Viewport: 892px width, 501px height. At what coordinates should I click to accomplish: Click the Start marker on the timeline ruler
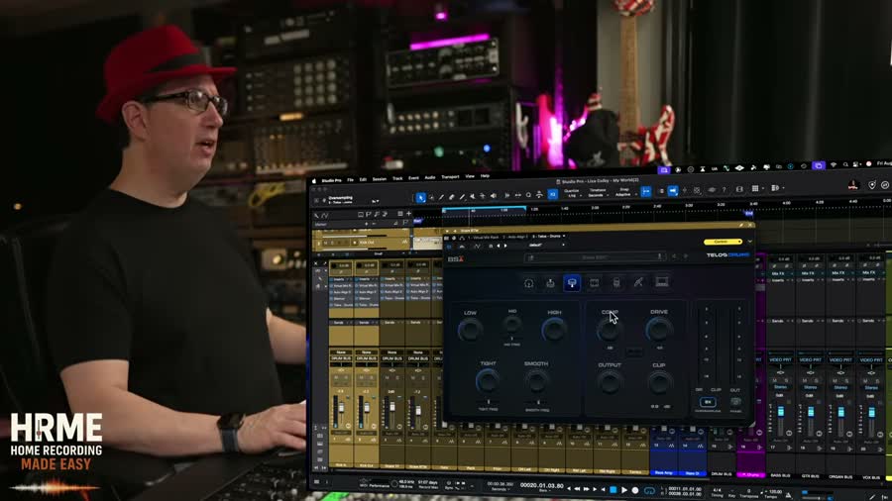[417, 221]
